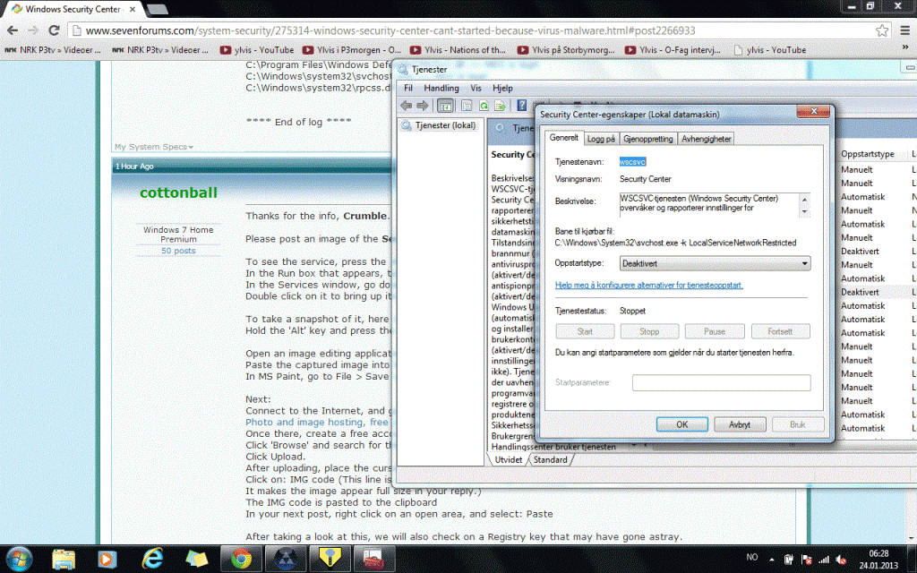
Task: Switch to the Logg på tab
Action: point(601,139)
